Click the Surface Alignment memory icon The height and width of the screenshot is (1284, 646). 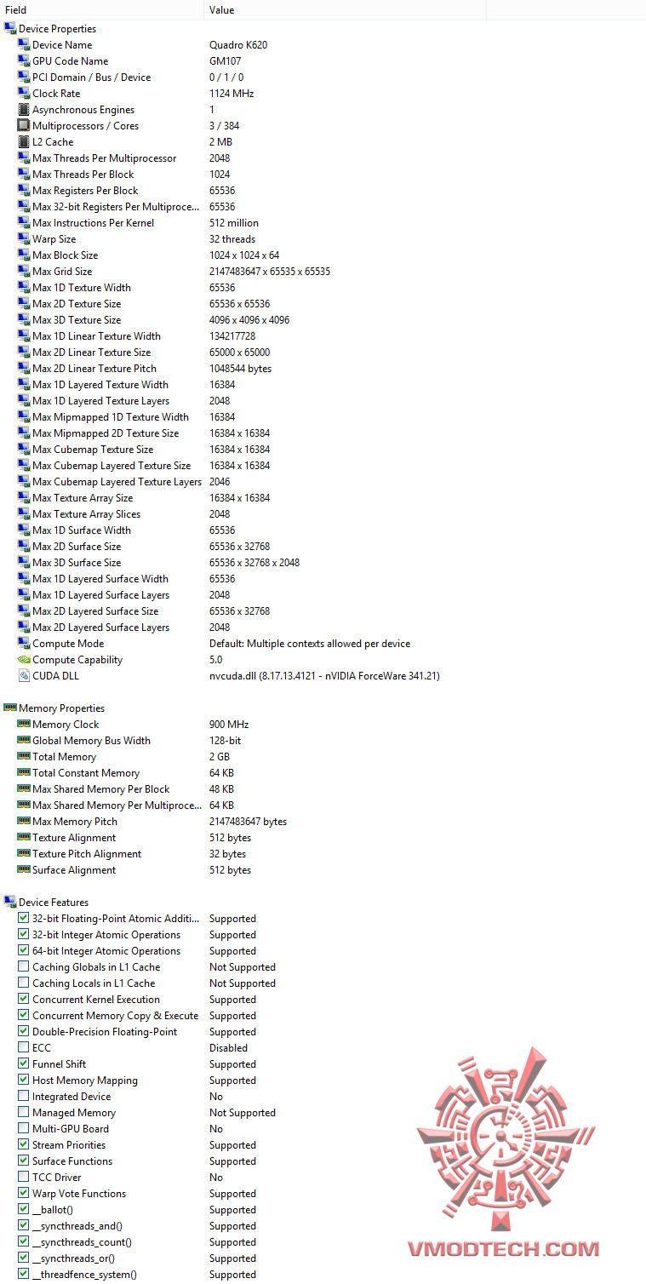click(24, 869)
